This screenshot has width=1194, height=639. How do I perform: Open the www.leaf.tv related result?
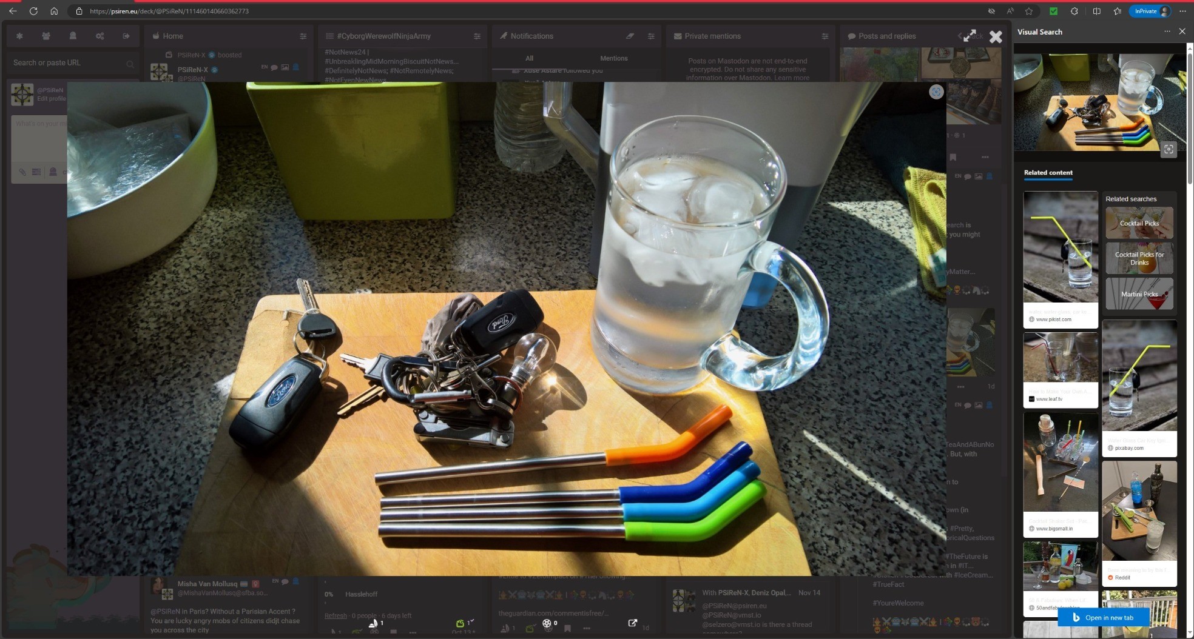(1061, 370)
